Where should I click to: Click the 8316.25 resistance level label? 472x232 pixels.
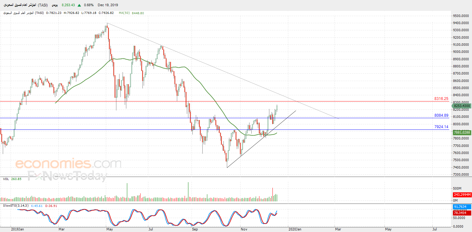point(441,99)
